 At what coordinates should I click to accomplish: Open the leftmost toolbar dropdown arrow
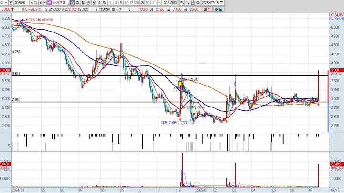pyautogui.click(x=6, y=3)
